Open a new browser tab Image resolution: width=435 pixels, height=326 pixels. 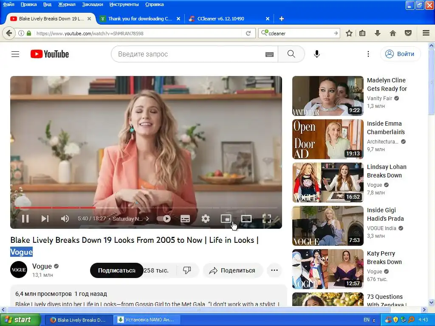click(281, 19)
